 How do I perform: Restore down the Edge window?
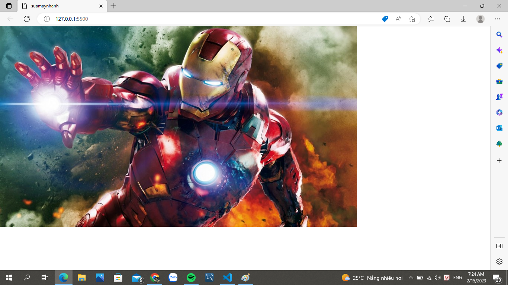pos(482,6)
